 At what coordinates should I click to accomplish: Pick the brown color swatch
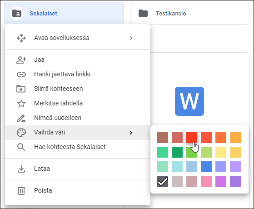163,138
